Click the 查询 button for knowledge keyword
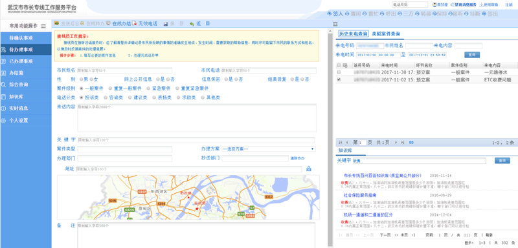518x248 pixels. click(x=502, y=161)
